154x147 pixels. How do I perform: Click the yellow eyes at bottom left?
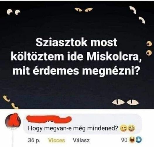pyautogui.click(x=11, y=102)
